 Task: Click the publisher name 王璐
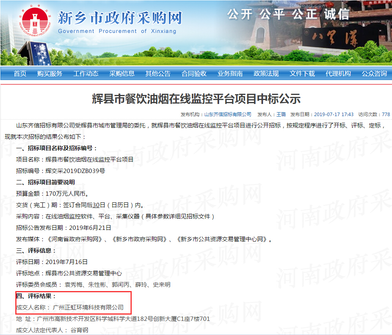281,114
